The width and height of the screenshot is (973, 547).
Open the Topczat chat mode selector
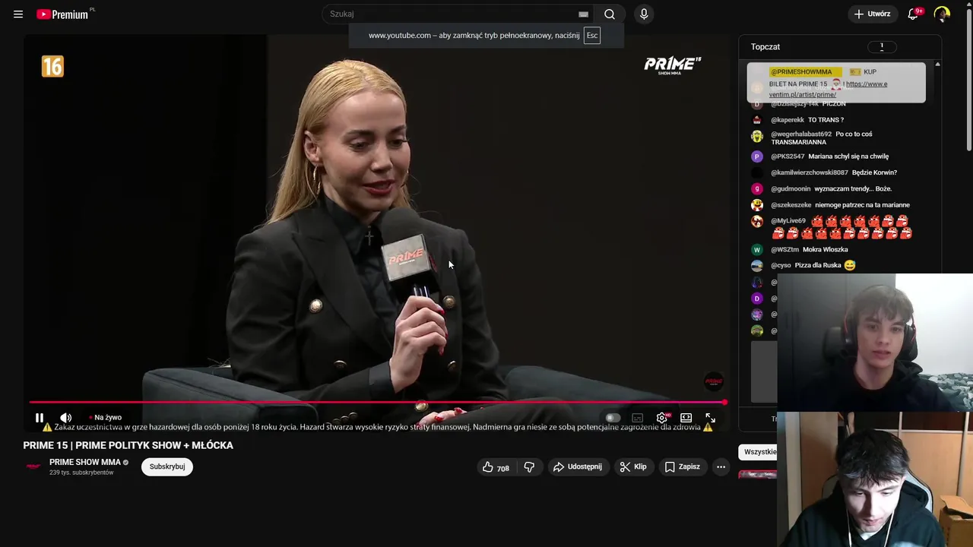point(765,47)
